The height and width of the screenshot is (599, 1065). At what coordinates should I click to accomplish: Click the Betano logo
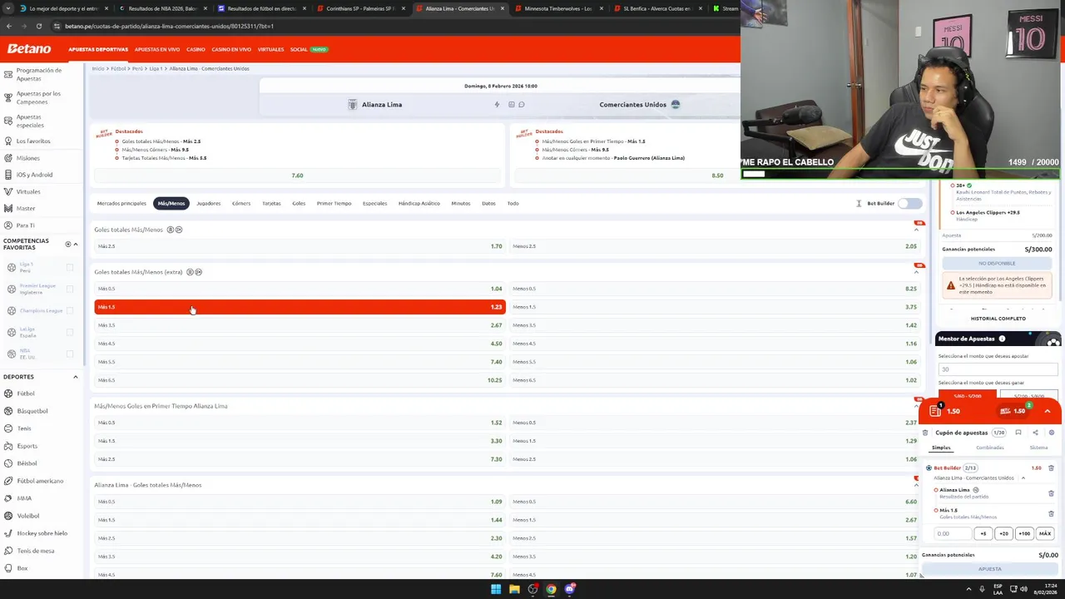29,49
